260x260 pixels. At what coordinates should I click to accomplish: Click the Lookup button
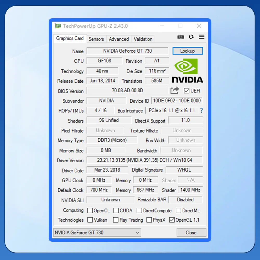pos(188,51)
